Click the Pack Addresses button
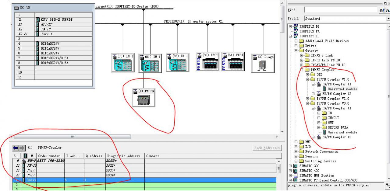 [x=267, y=148]
